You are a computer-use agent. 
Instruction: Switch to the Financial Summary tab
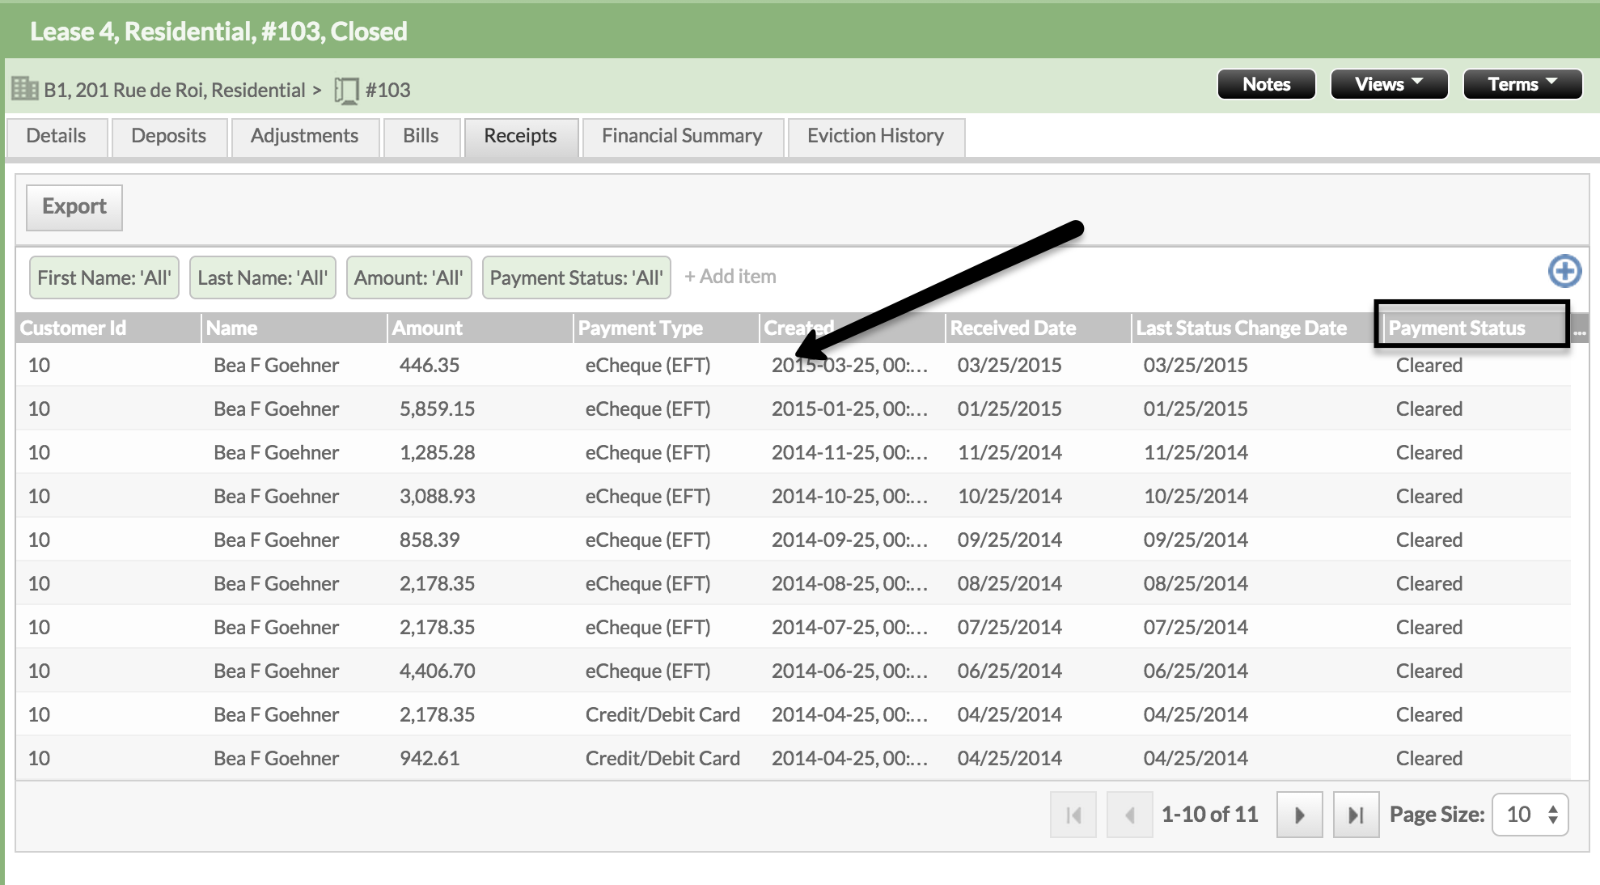[x=682, y=136]
